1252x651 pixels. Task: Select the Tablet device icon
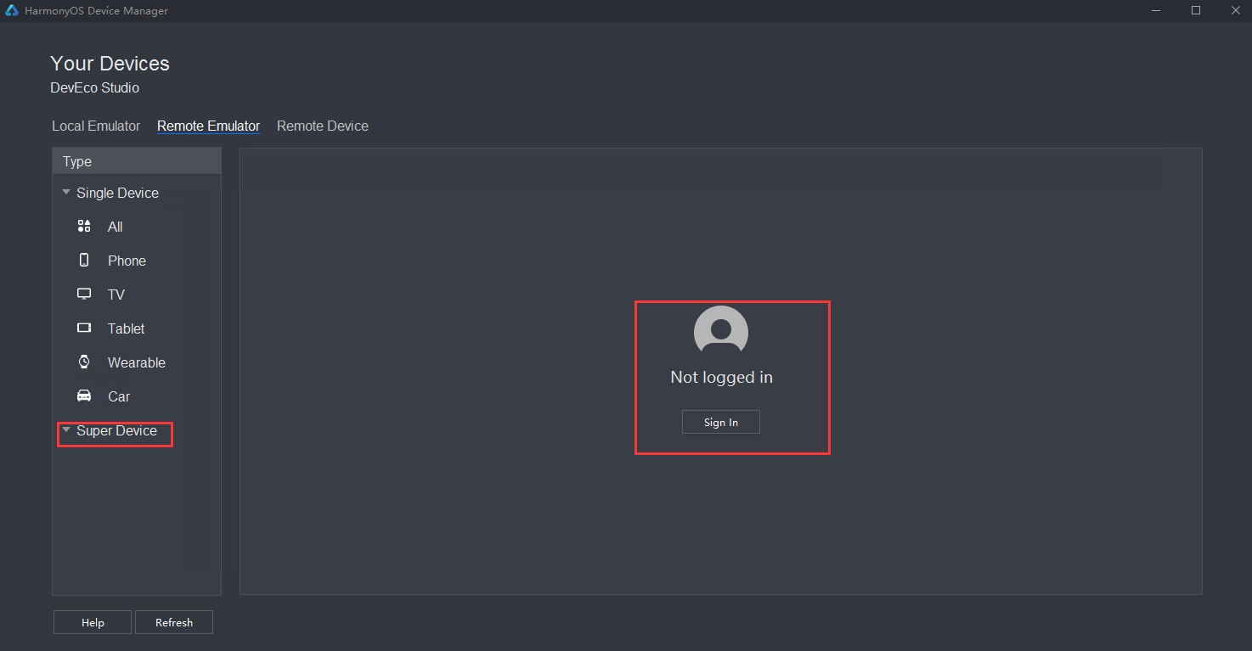point(84,328)
